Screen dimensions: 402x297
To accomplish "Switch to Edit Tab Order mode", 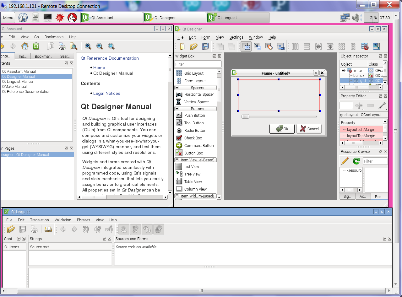I will pos(280,46).
